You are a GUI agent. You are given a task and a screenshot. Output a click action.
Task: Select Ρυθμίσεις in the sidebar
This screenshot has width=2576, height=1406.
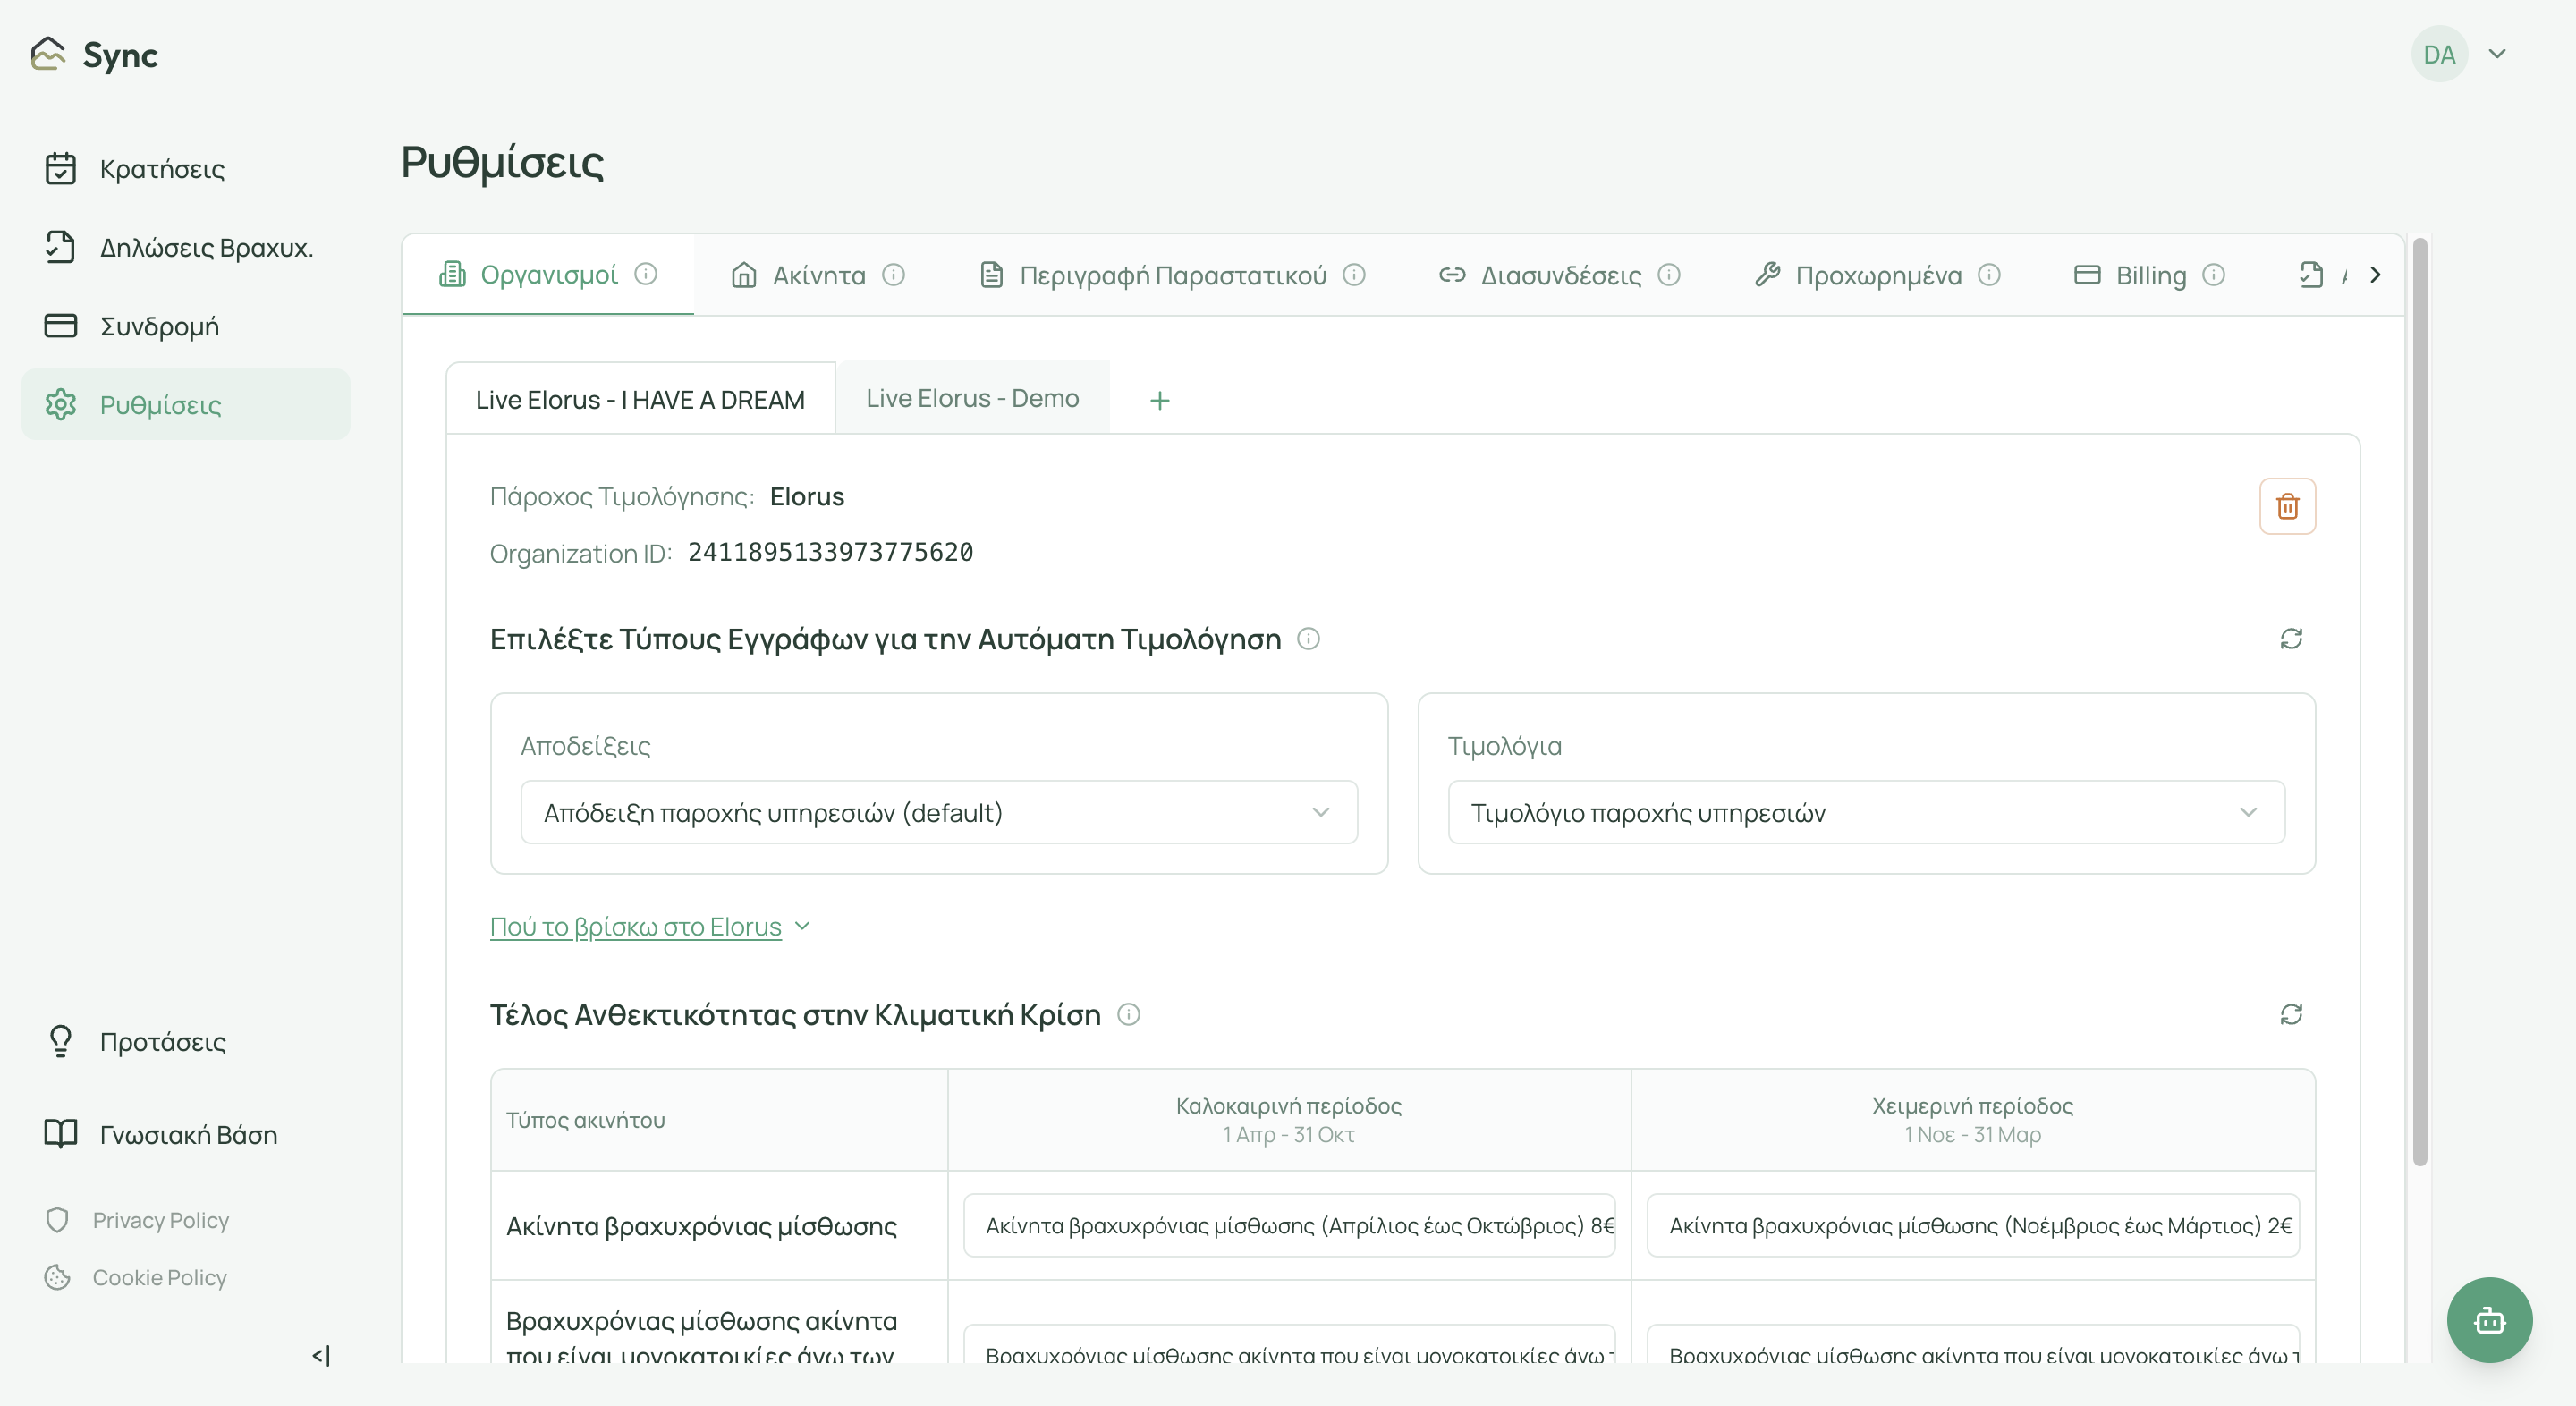[x=185, y=405]
